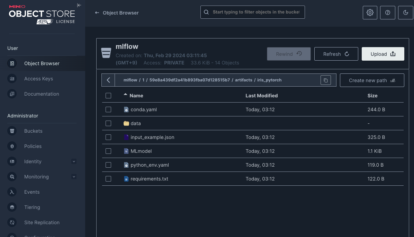Click the Documentation sidebar icon

coord(12,94)
